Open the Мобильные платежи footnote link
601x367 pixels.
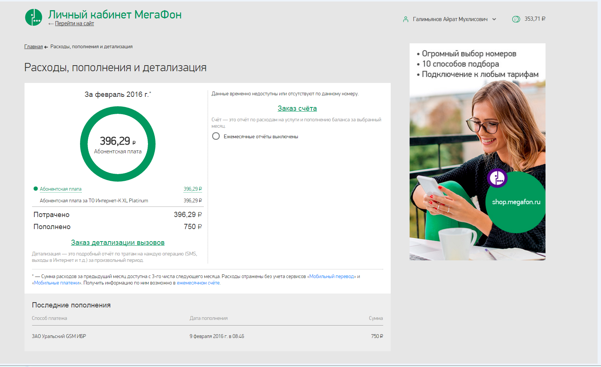click(57, 283)
